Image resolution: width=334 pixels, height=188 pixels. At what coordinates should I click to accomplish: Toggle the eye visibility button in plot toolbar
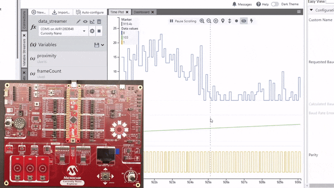[244, 21]
